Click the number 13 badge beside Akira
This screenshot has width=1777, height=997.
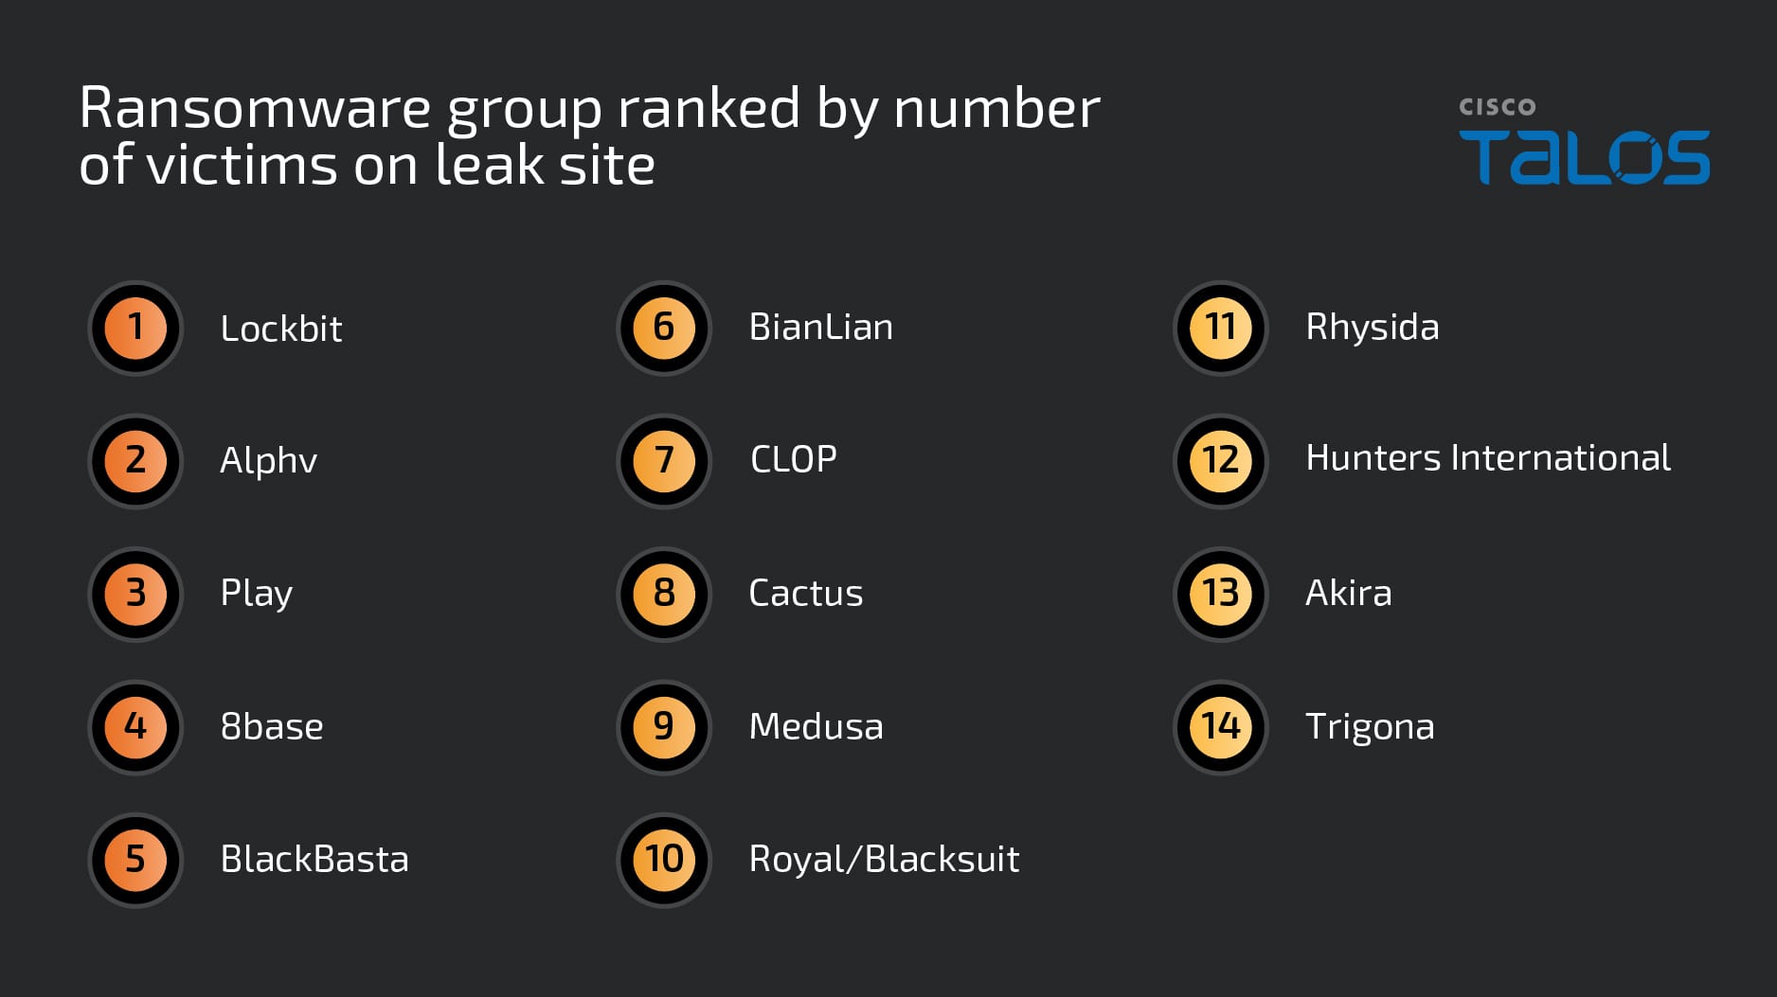point(1220,594)
